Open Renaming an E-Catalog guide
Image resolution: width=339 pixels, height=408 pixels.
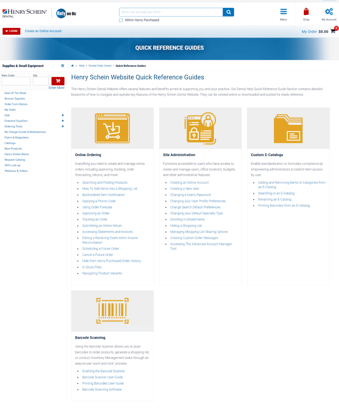point(275,200)
